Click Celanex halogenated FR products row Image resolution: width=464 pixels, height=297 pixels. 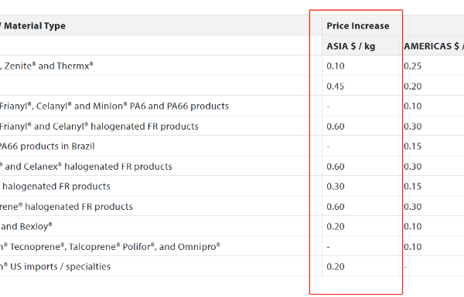click(x=86, y=167)
